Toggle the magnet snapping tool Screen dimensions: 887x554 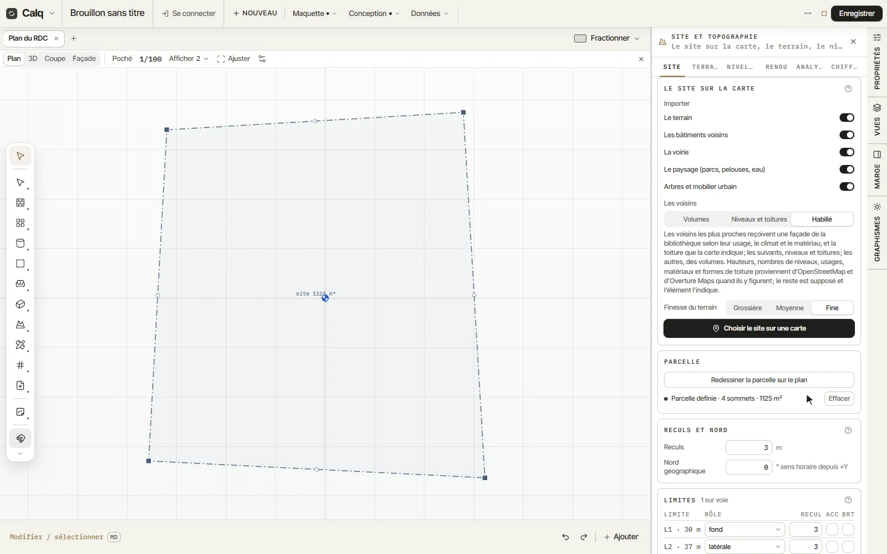point(20,439)
